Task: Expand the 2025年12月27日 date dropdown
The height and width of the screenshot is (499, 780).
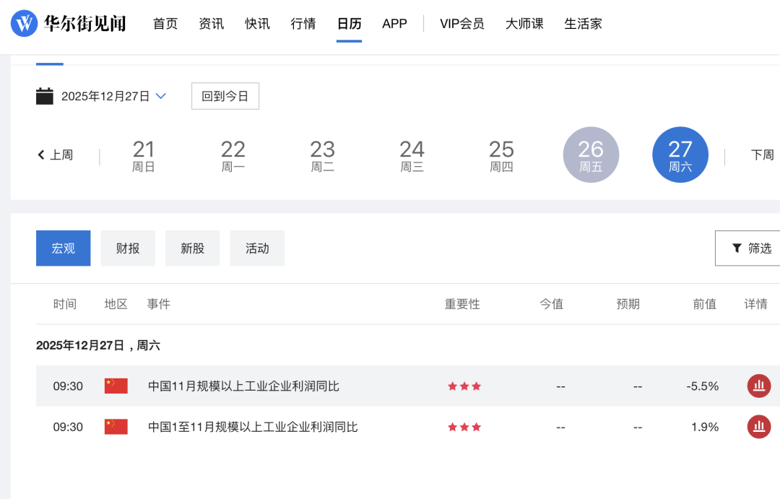Action: click(161, 96)
